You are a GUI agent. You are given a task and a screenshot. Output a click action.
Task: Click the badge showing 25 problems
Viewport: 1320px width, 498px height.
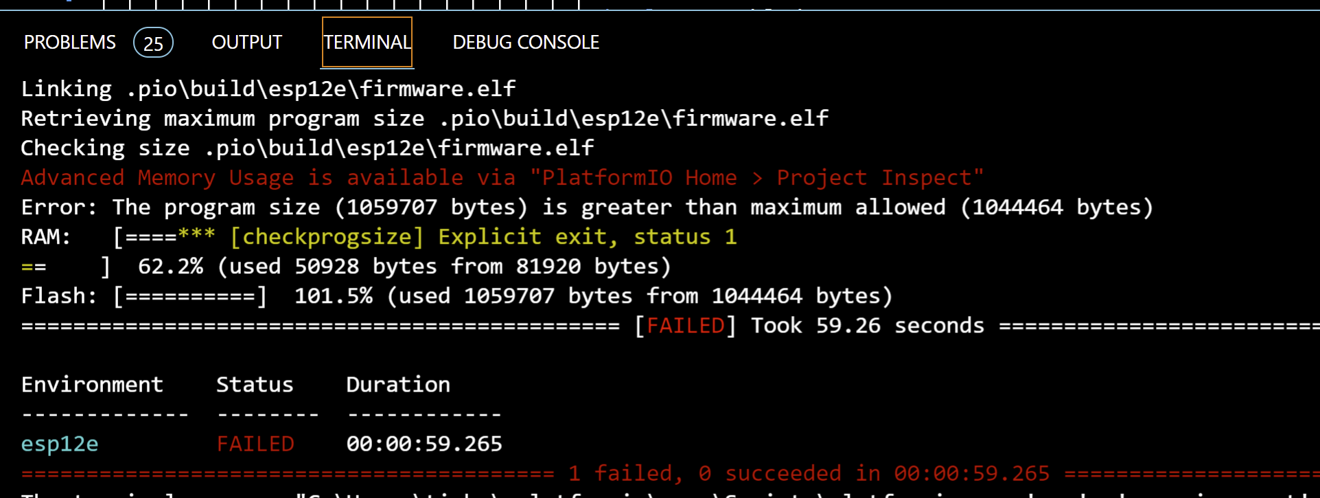[152, 43]
